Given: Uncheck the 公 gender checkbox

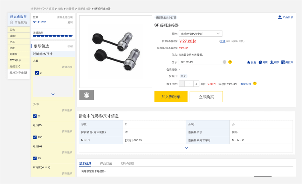Looking at the screenshot, I should pyautogui.click(x=35, y=116).
